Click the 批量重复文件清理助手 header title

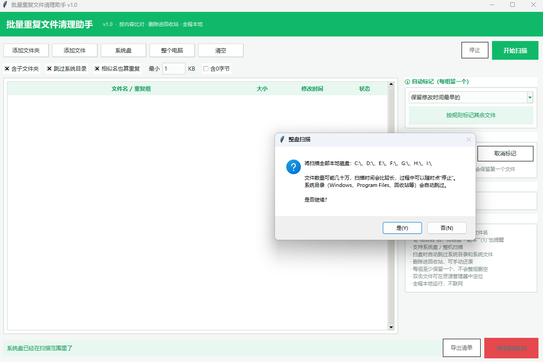pos(50,24)
